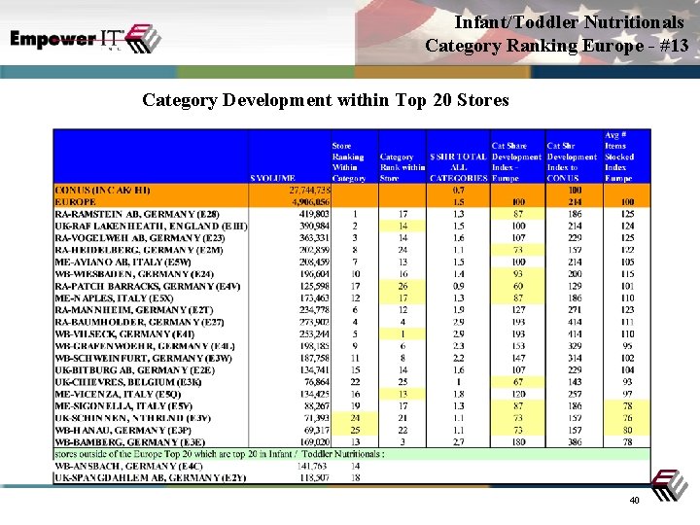The image size is (700, 525).
Task: Click Ansbach's volume value 141,763
Action: tap(312, 466)
